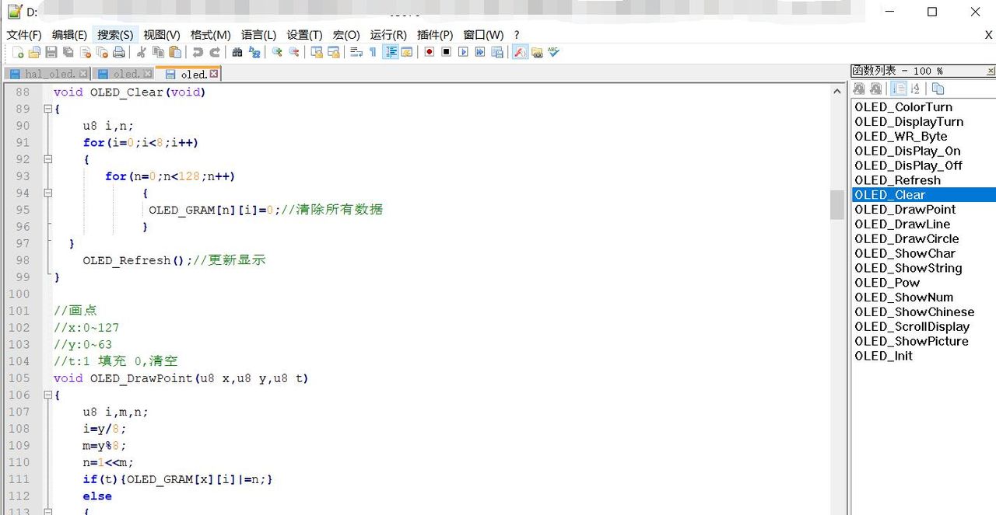Start macro recording with the red dot icon
Viewport: 996px width, 515px height.
tap(429, 52)
